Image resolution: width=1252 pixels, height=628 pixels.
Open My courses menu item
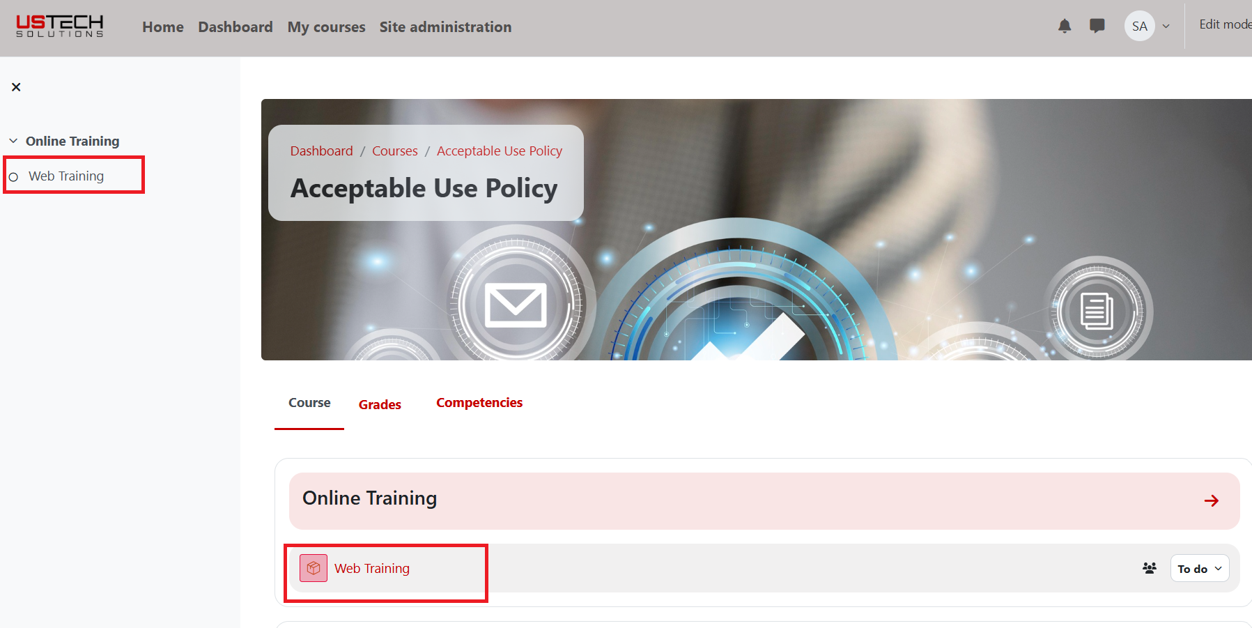tap(327, 27)
